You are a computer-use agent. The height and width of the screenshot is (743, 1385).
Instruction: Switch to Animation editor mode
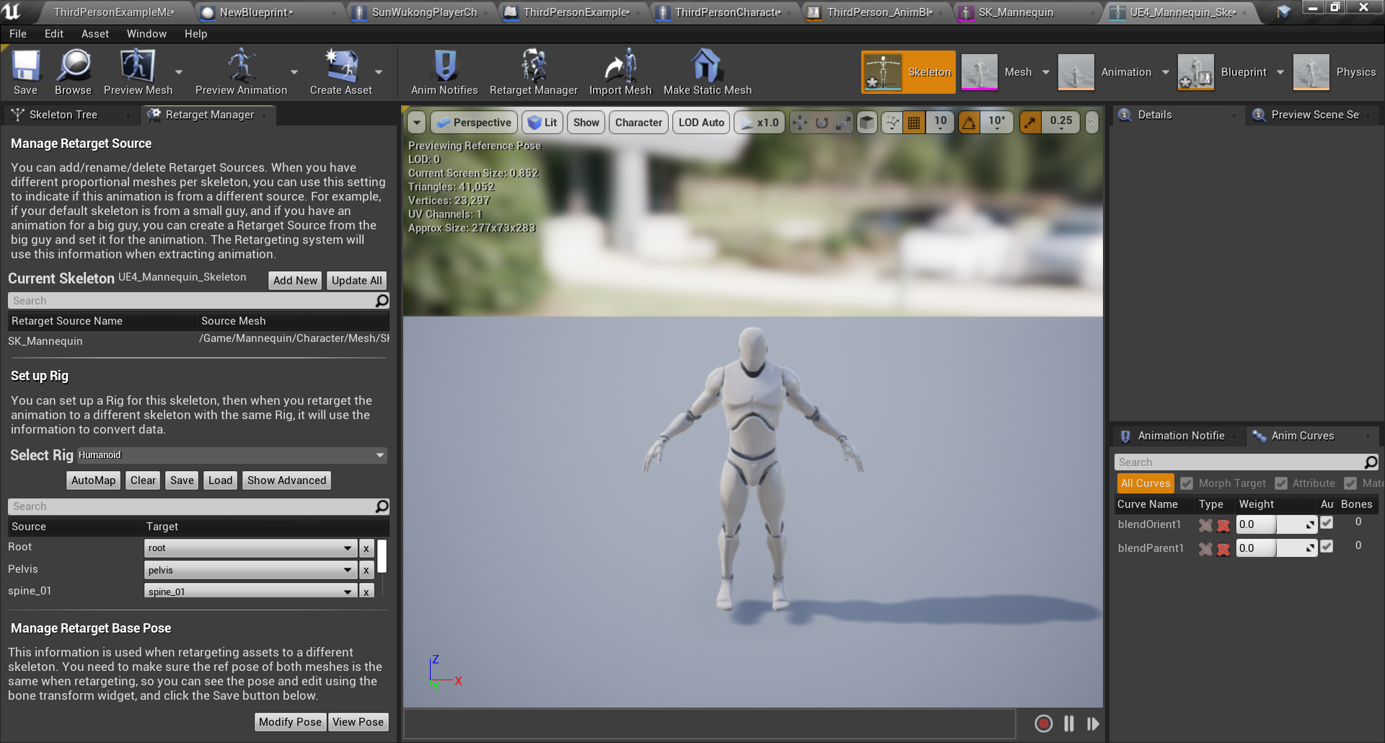1105,72
